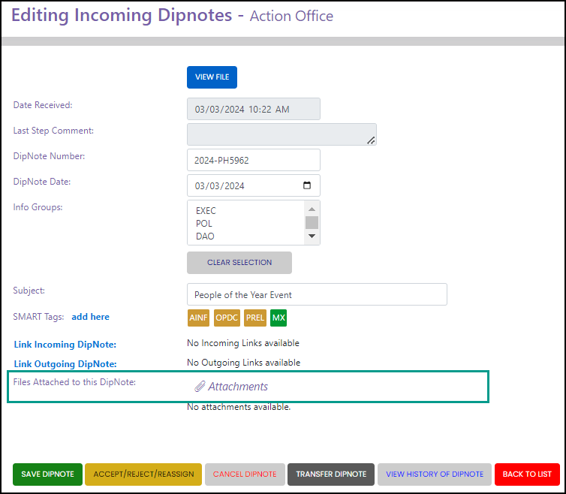566x494 pixels.
Task: Click the paperclip Attachments icon
Action: tap(200, 387)
